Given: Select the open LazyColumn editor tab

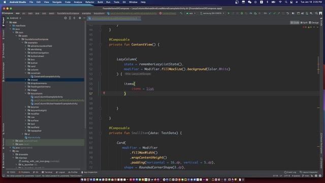Looking at the screenshot, I should click(x=114, y=18).
